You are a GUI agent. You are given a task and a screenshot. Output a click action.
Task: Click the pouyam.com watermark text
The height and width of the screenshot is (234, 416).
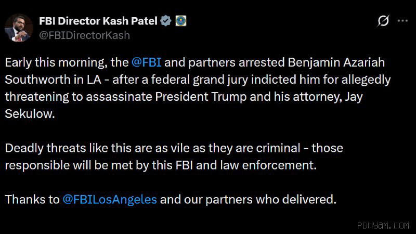click(383, 226)
